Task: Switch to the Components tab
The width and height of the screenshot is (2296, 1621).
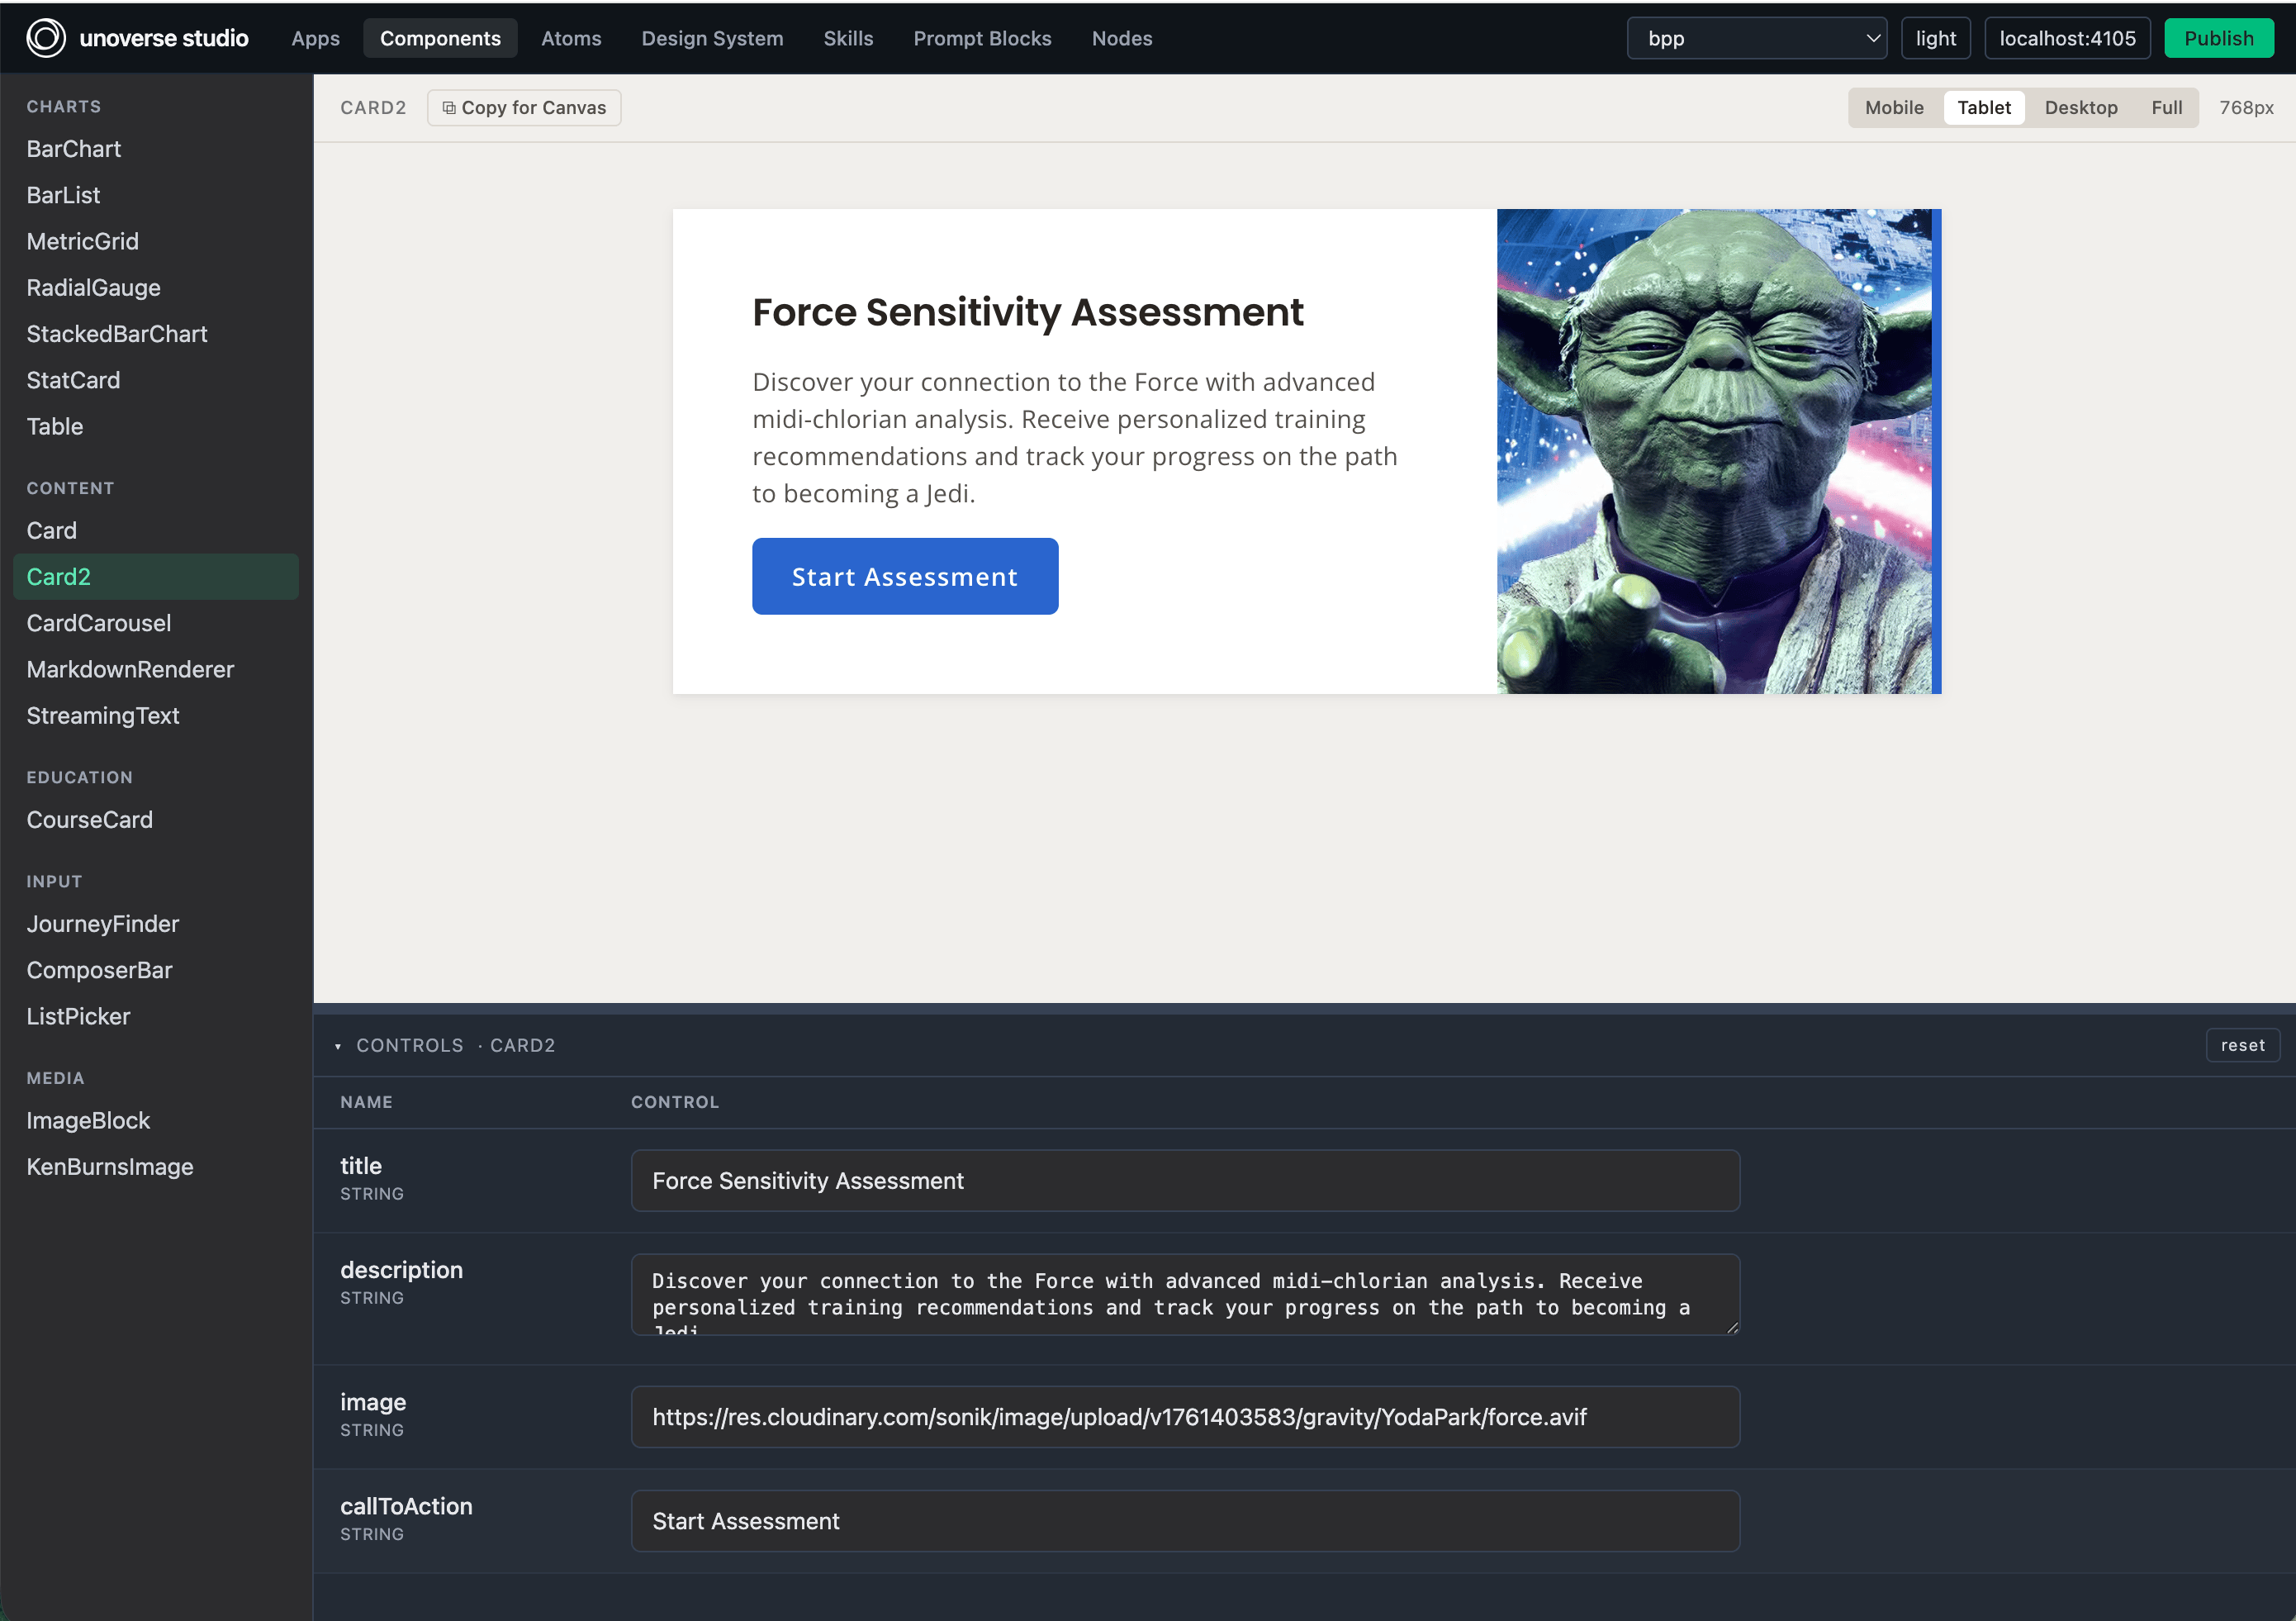Action: click(440, 38)
